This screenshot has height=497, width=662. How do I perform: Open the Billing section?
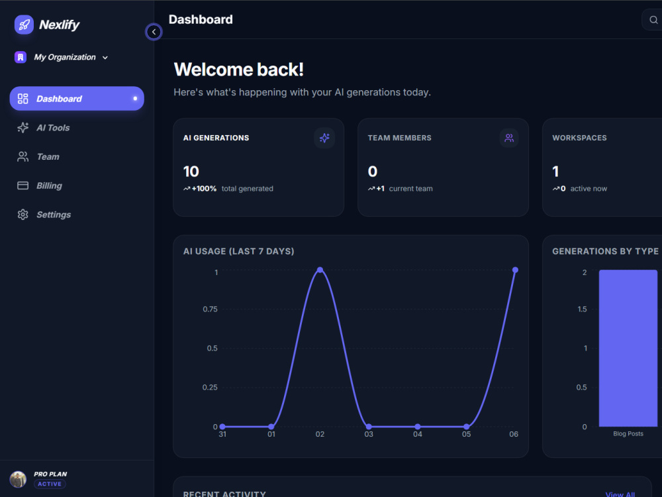[x=77, y=186]
